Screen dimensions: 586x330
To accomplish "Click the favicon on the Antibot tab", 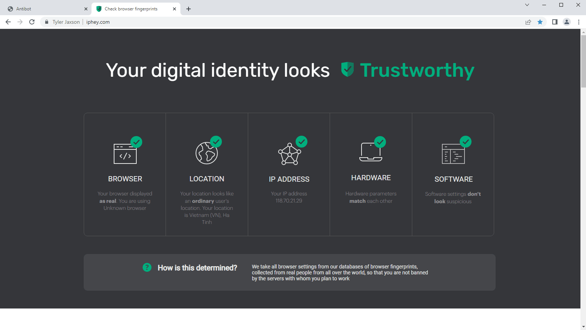I will [10, 9].
